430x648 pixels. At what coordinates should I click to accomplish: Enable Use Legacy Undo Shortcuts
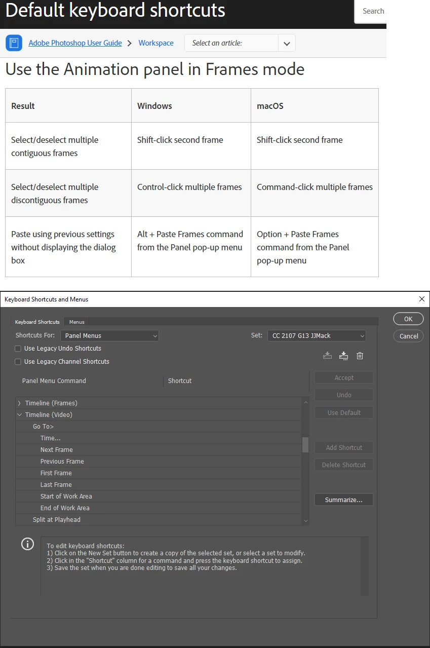pyautogui.click(x=18, y=349)
